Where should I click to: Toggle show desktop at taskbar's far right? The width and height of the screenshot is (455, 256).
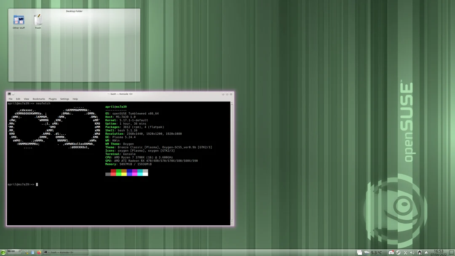pos(452,252)
